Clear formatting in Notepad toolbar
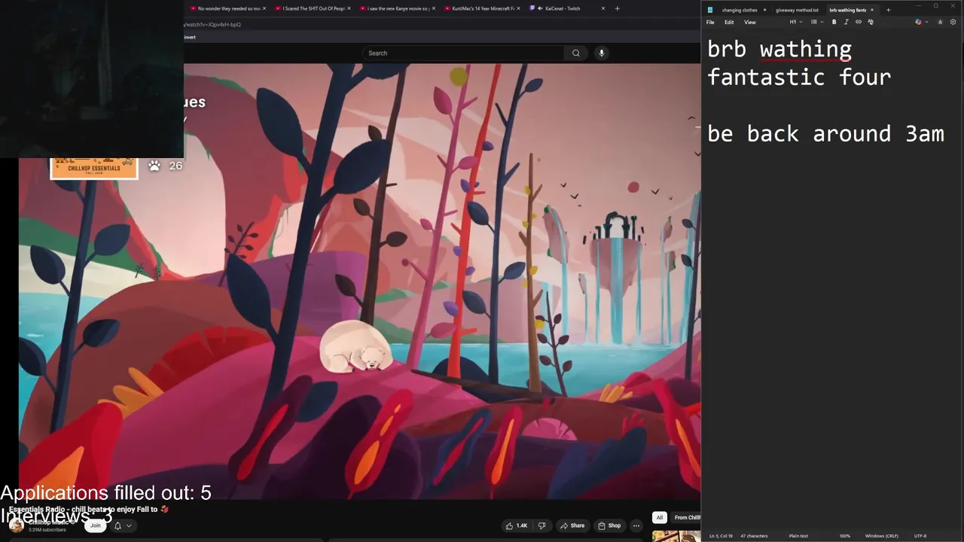964x542 pixels. pyautogui.click(x=871, y=22)
